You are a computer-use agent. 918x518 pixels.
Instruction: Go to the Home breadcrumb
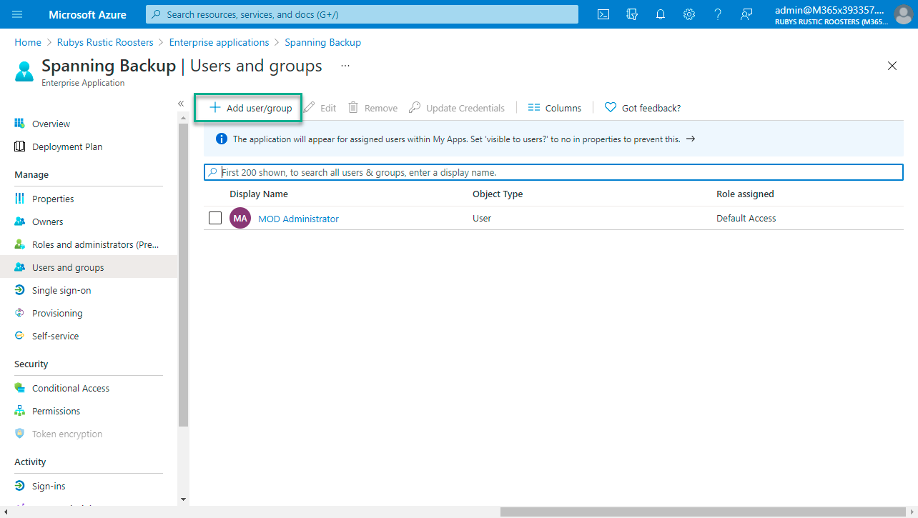28,42
